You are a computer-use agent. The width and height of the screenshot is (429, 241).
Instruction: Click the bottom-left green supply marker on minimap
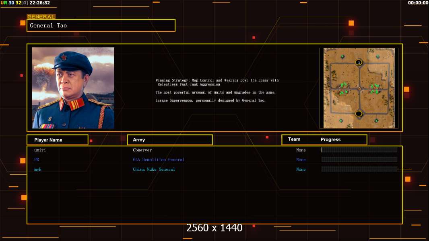tap(341, 120)
